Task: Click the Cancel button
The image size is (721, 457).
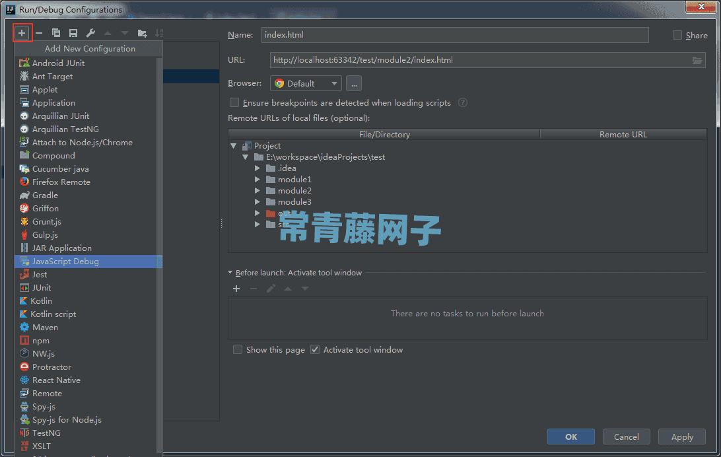Action: coord(627,437)
